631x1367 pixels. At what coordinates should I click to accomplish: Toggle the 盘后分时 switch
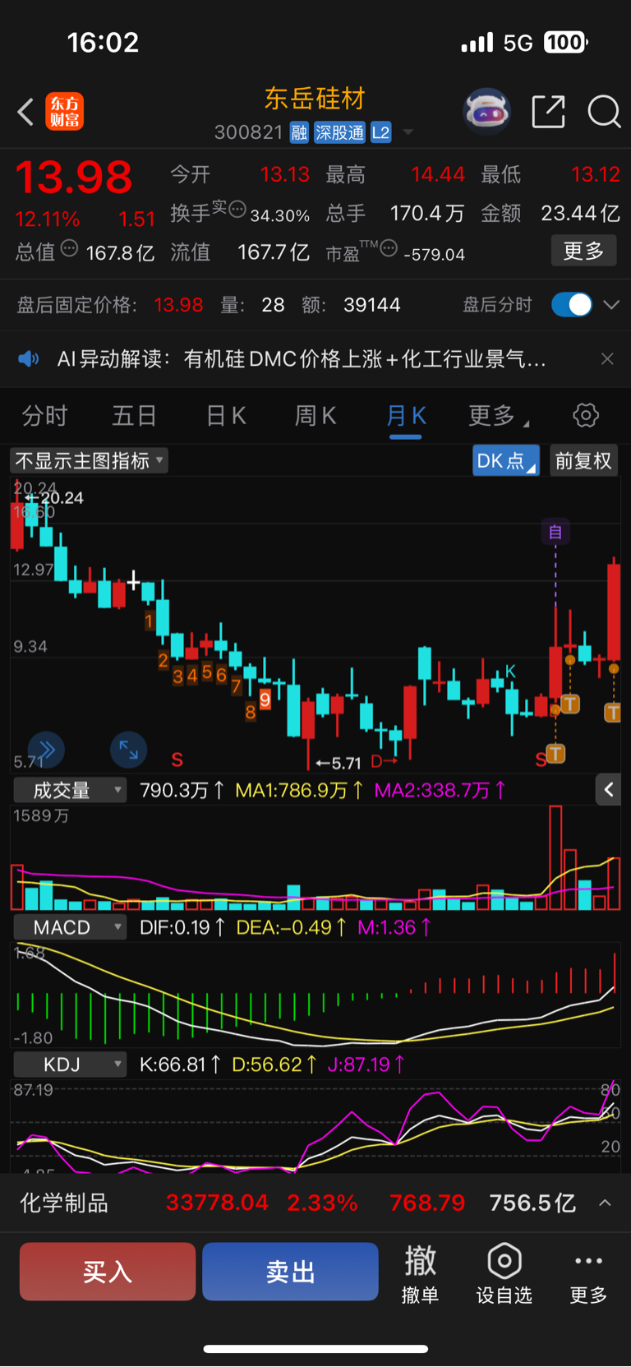571,305
